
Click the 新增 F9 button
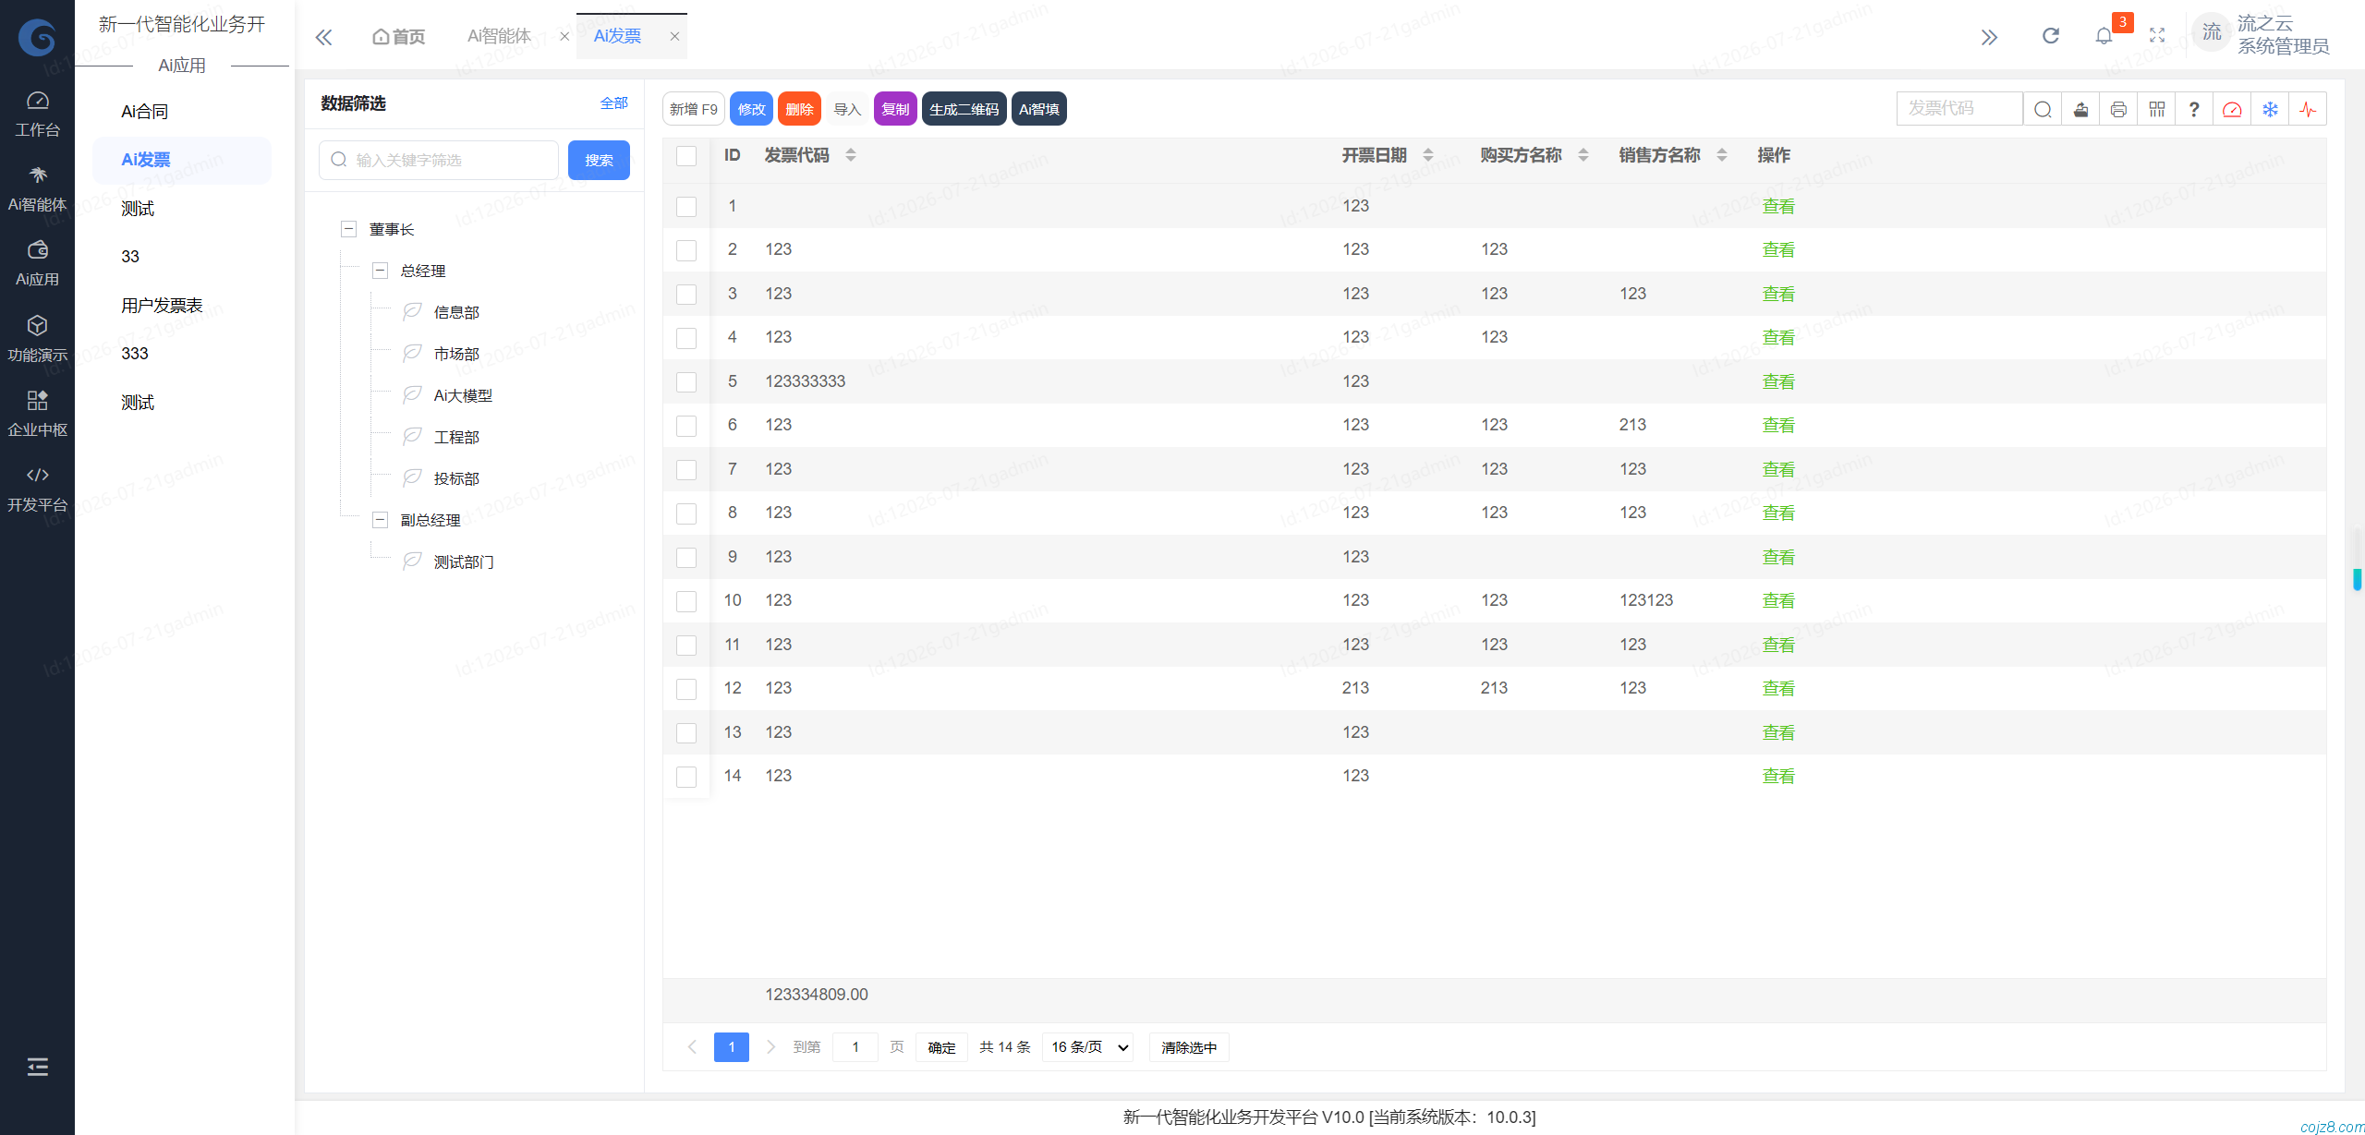pos(694,109)
